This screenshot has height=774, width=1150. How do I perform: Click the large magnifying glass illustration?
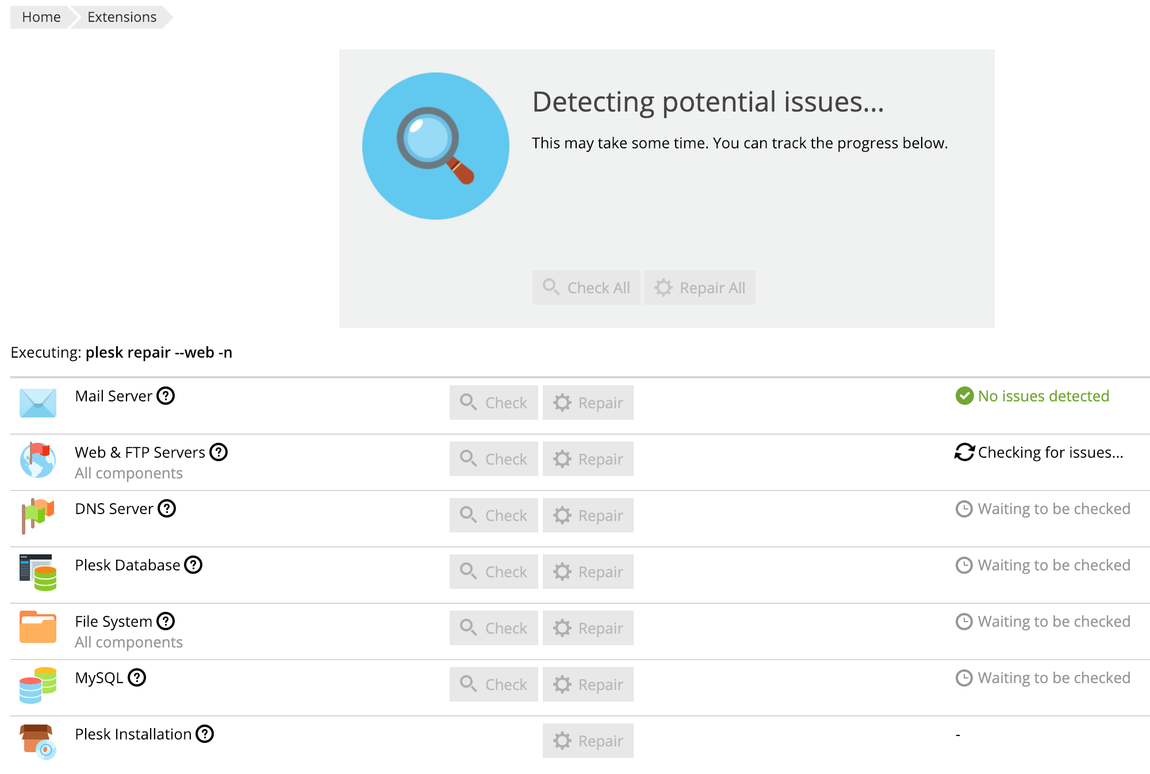point(436,146)
